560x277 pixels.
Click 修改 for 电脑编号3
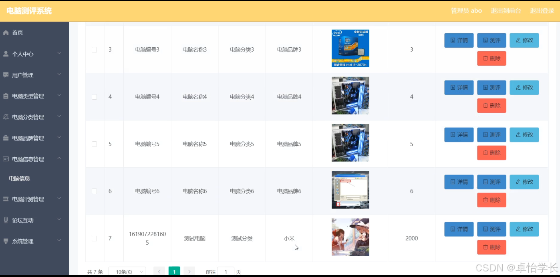click(524, 40)
